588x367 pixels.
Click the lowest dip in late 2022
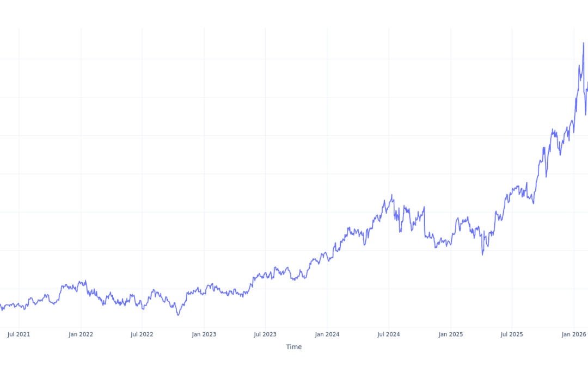(178, 315)
